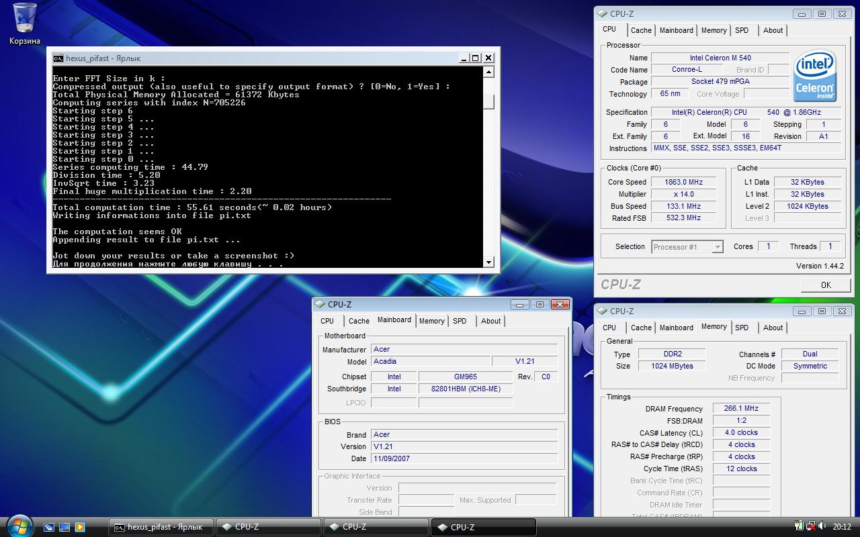Click the Cycle Time 12 clocks value
860x537 pixels.
click(741, 469)
